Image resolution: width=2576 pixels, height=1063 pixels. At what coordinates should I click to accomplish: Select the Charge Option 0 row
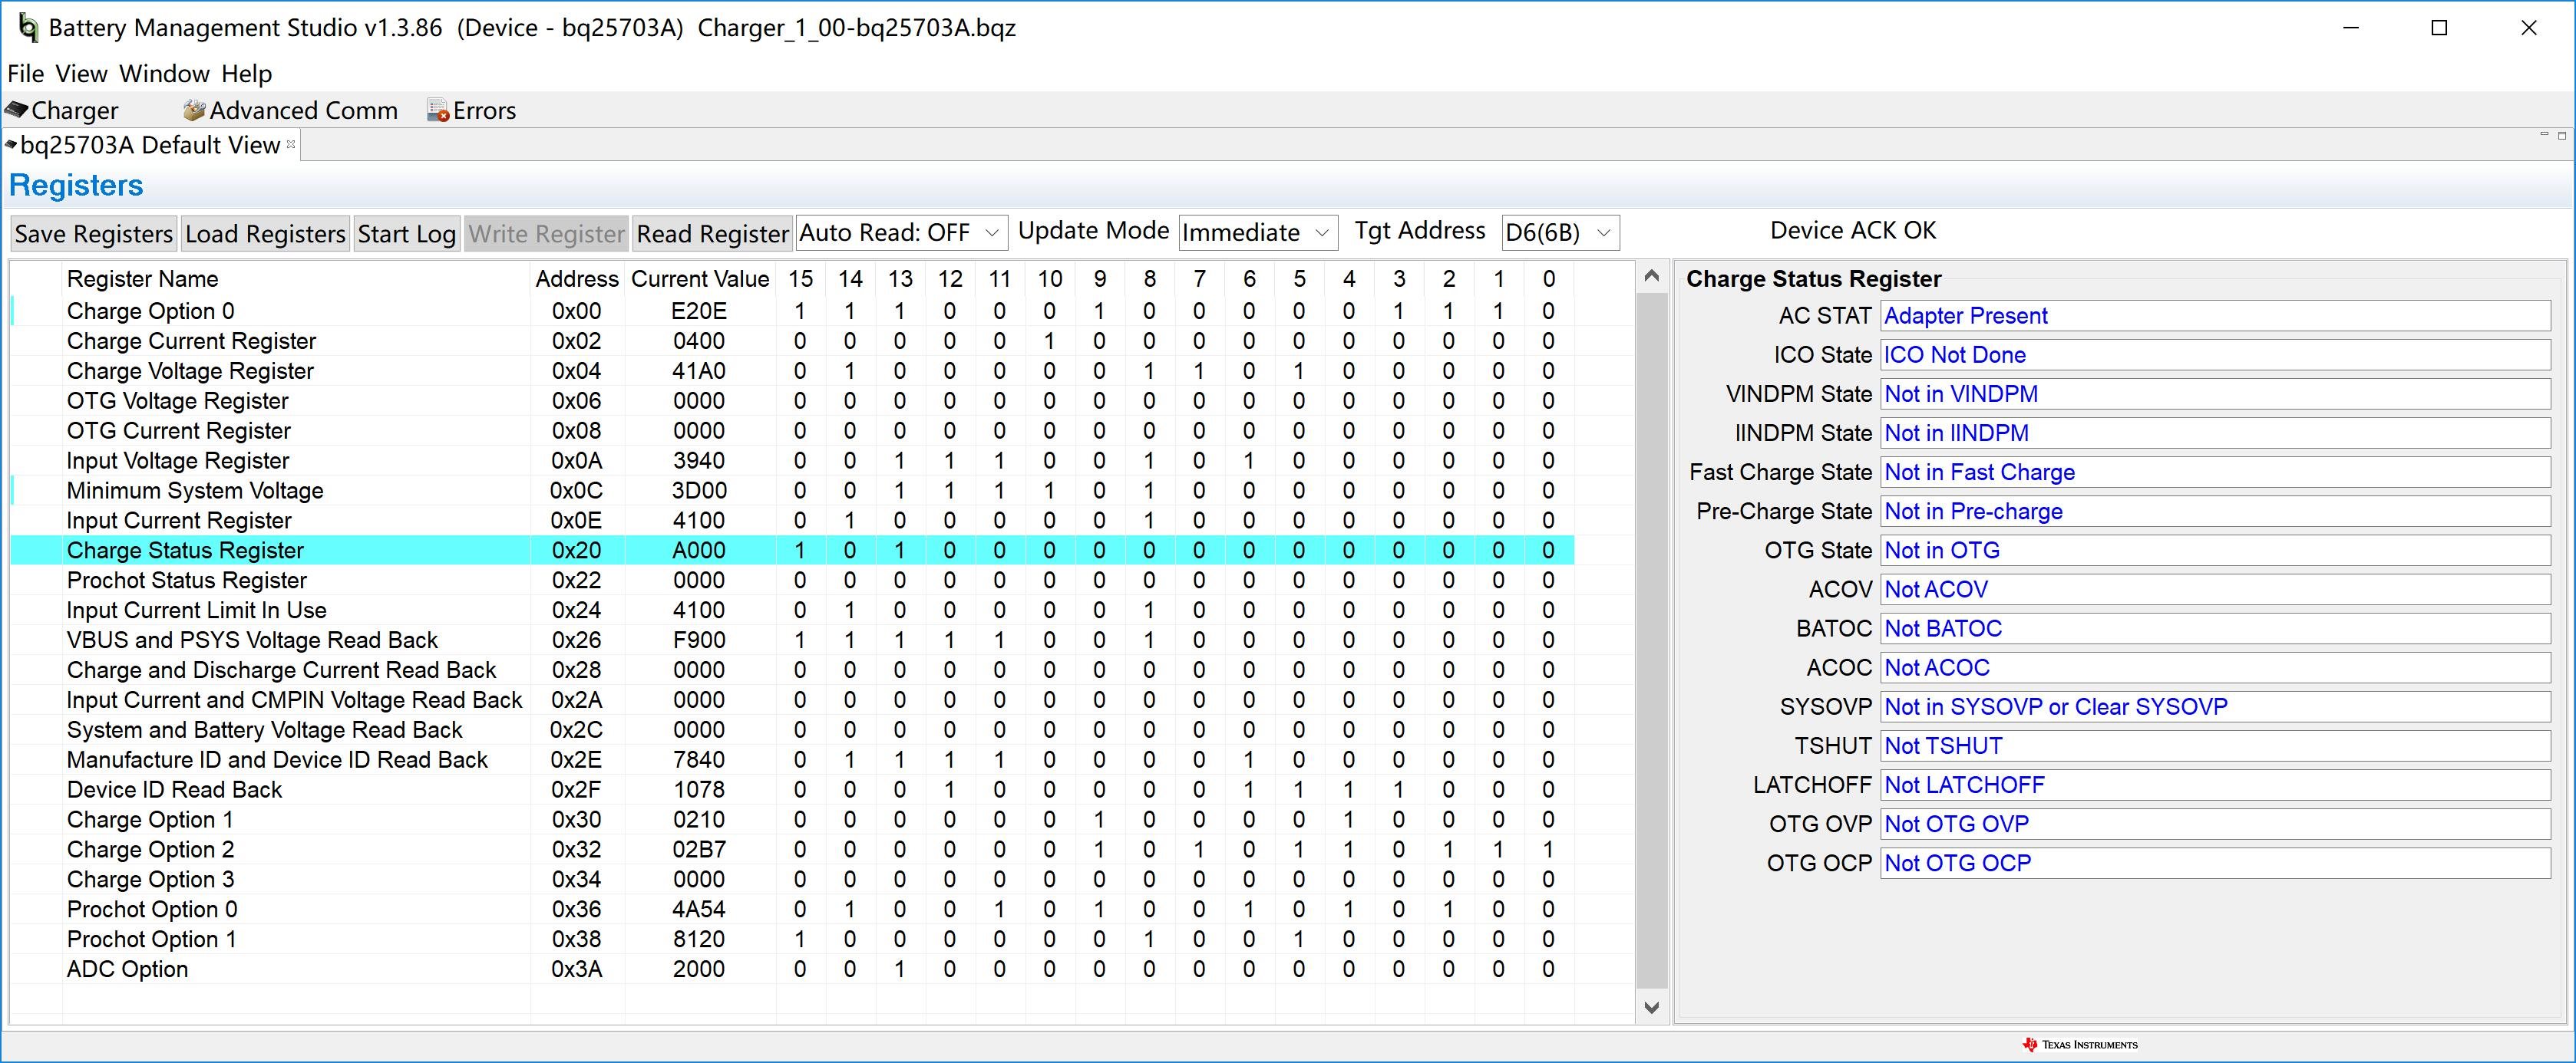click(792, 311)
